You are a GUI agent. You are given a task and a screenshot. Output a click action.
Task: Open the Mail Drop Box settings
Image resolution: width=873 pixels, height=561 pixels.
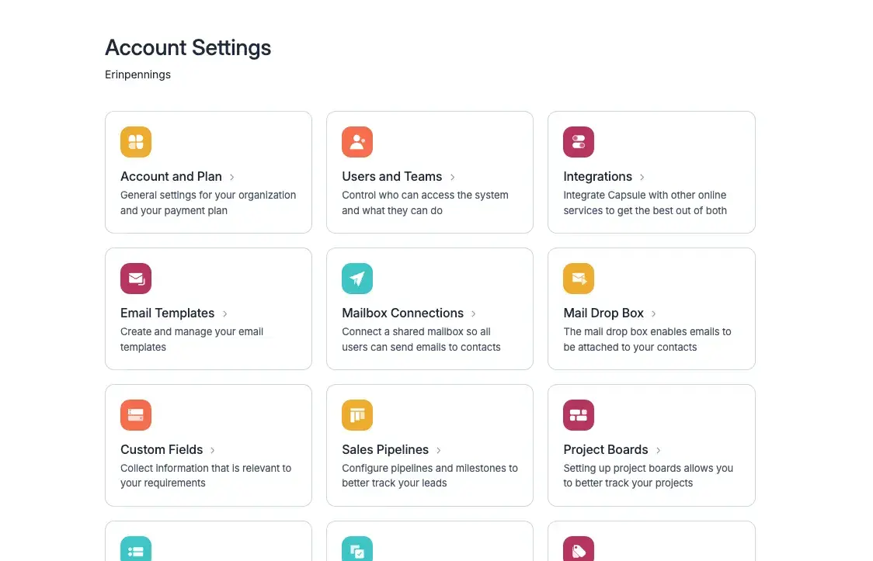click(603, 313)
